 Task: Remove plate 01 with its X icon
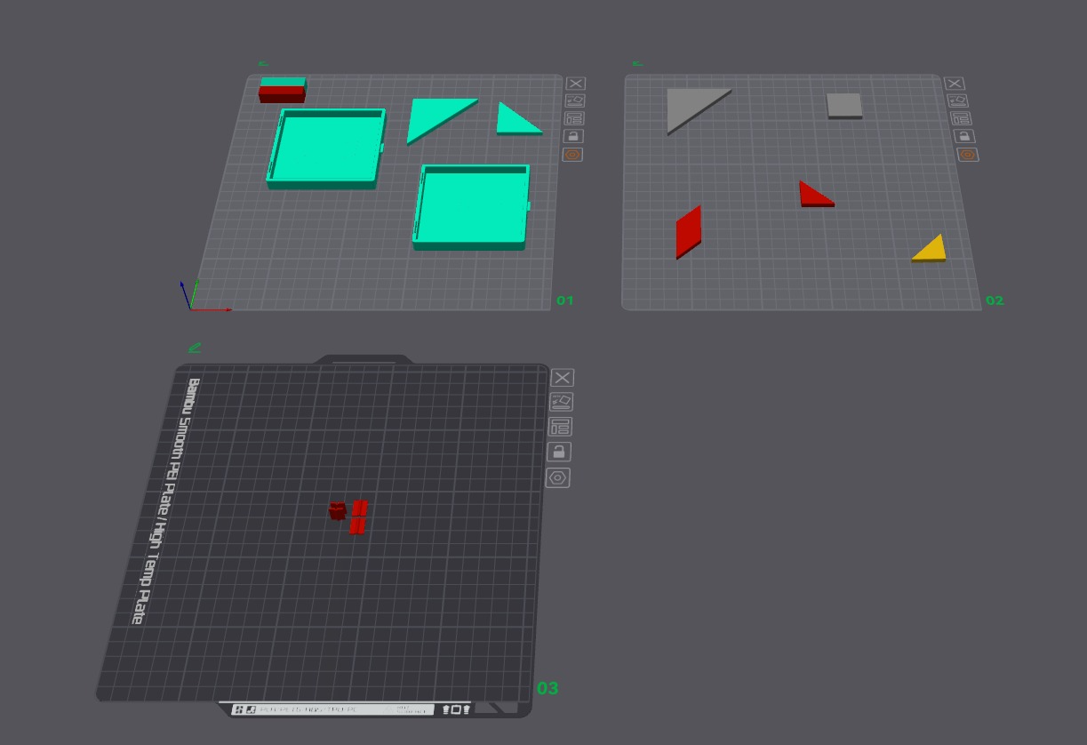click(x=575, y=83)
